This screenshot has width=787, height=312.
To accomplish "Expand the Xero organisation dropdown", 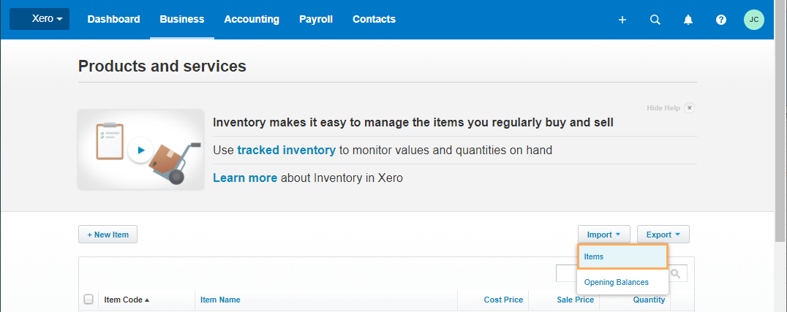I will [x=39, y=19].
